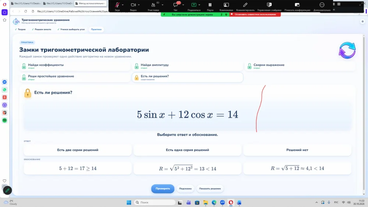Choose answer Есть одна серия решений
The width and height of the screenshot is (368, 207).
[187, 150]
